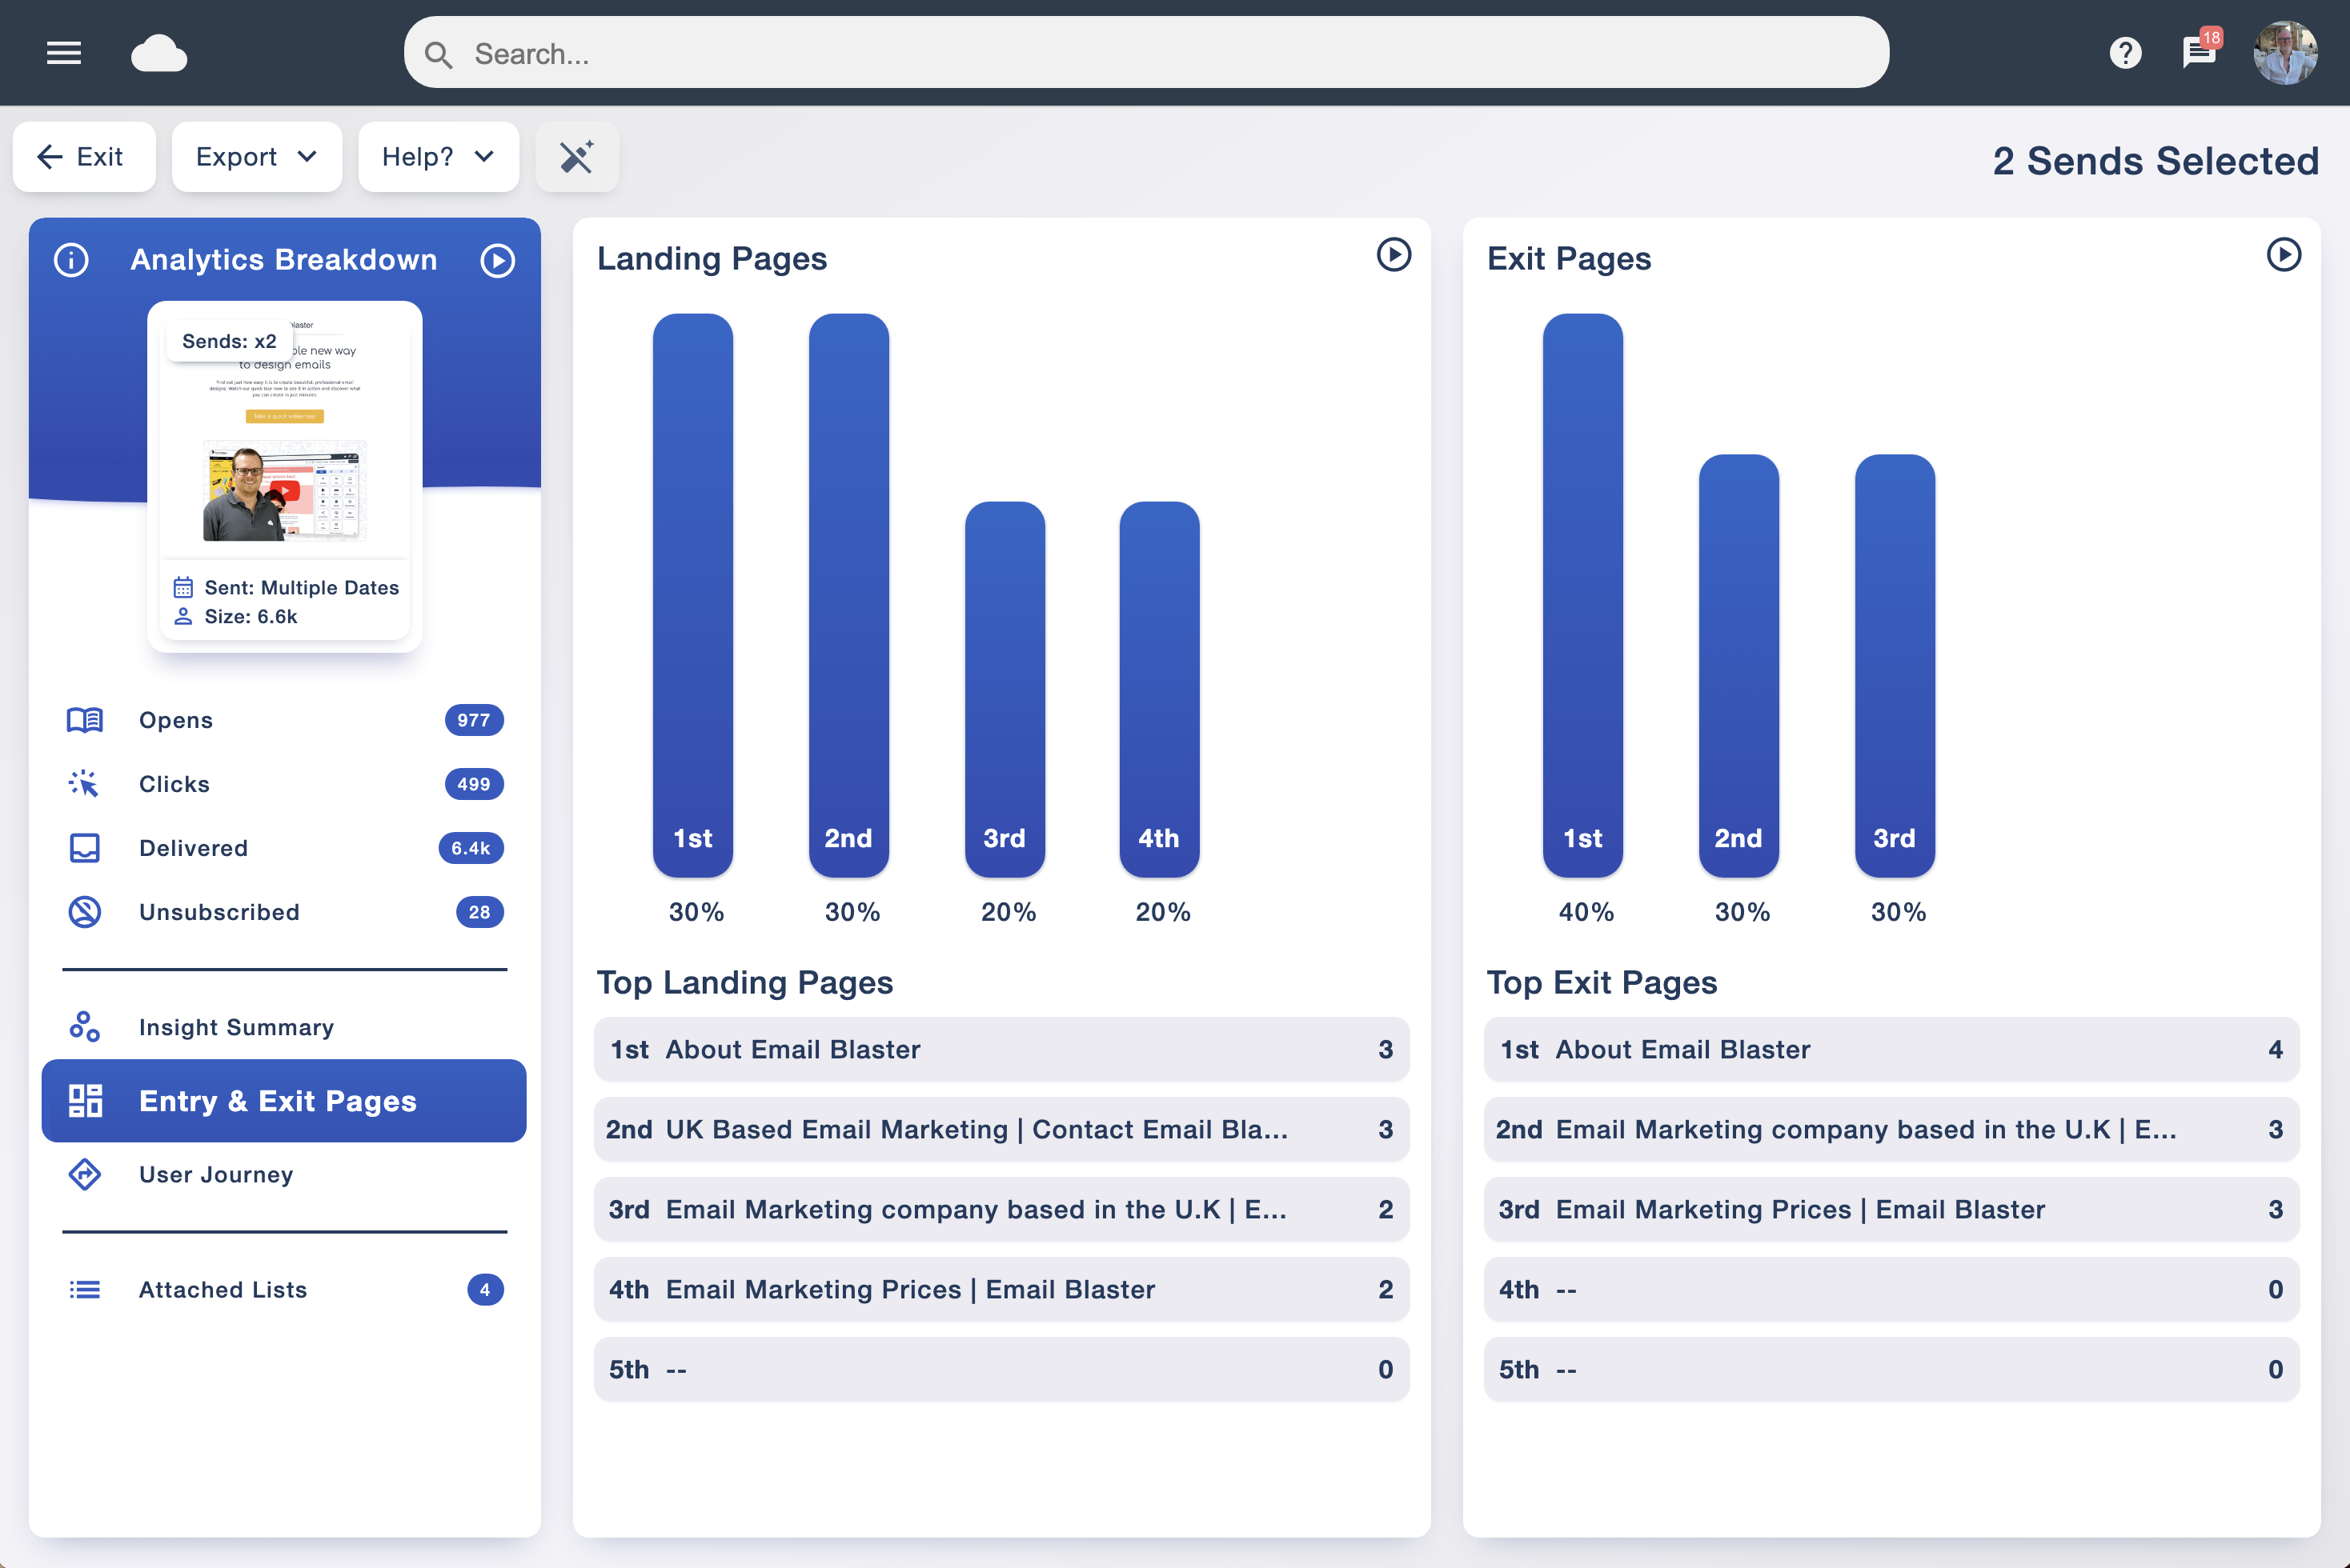
Task: Click the Unsubscribed blocked icon
Action: tap(85, 912)
